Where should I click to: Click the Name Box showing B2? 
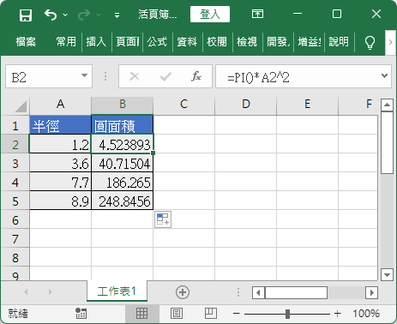pos(43,76)
